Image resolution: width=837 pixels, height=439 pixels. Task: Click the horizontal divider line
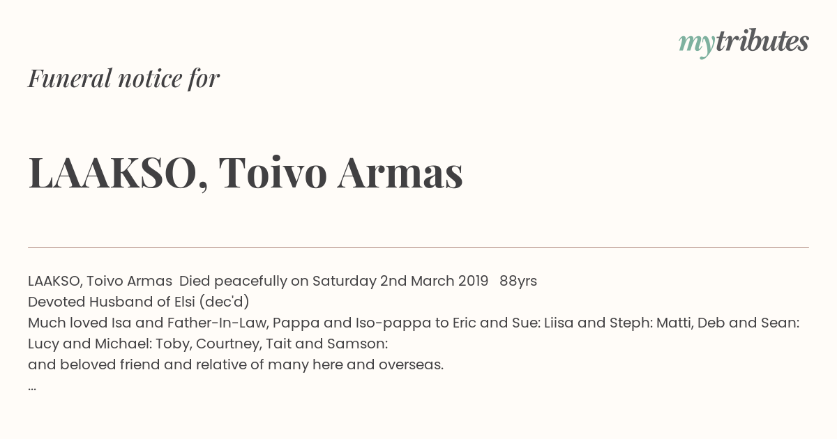tap(418, 247)
